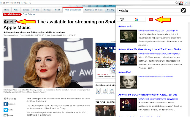This screenshot has height=119, width=190.
Task: Open the Winter festival advertisement banner
Action: coord(105,61)
